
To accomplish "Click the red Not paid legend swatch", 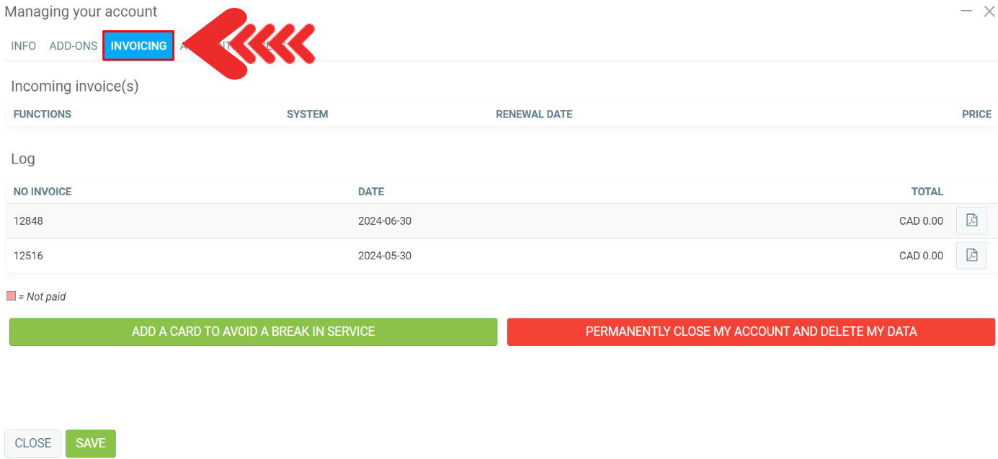I will tap(11, 296).
